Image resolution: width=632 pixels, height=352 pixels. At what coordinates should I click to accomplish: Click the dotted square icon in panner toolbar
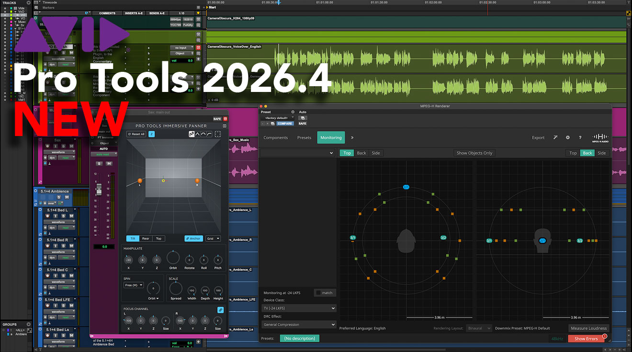click(x=218, y=134)
